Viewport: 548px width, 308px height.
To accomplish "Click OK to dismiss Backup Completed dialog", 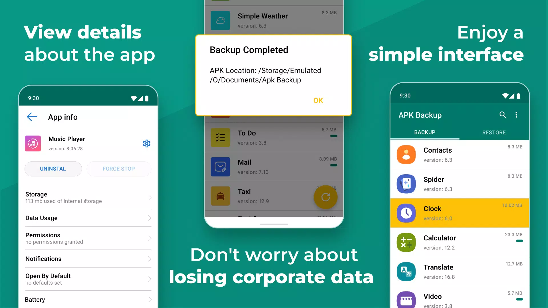I will coord(318,100).
